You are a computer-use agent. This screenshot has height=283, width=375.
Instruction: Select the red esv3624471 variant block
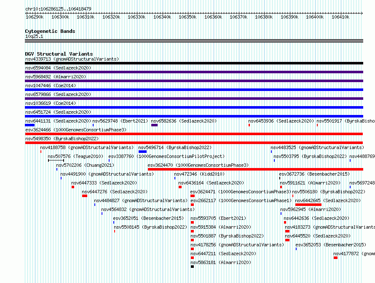[x=193, y=196]
